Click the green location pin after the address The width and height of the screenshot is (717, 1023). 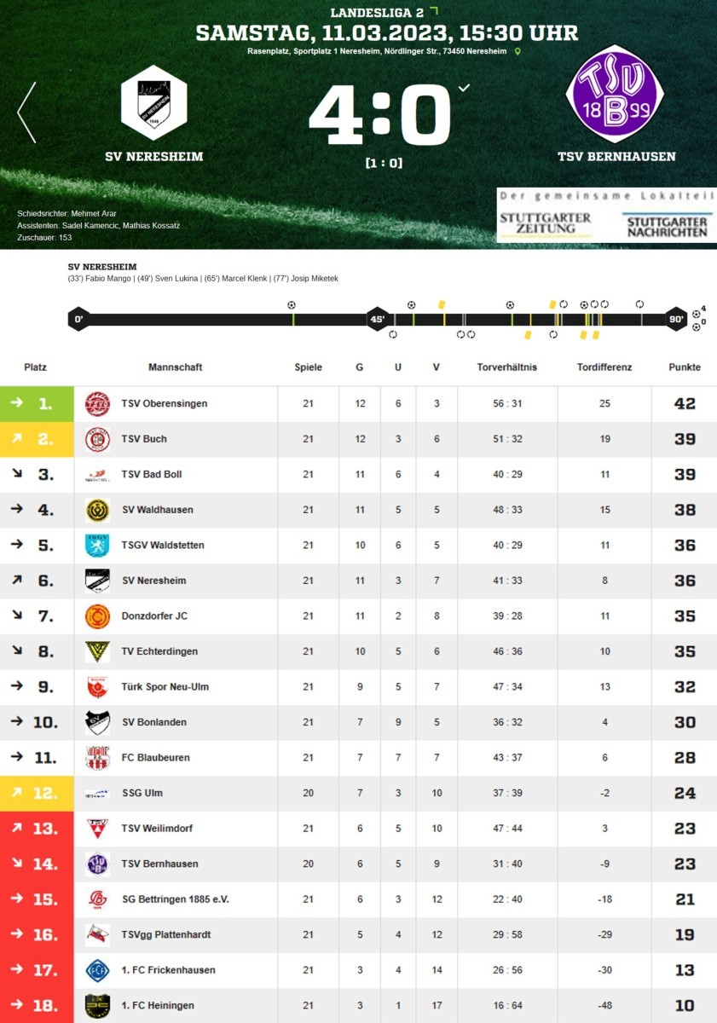coord(518,51)
